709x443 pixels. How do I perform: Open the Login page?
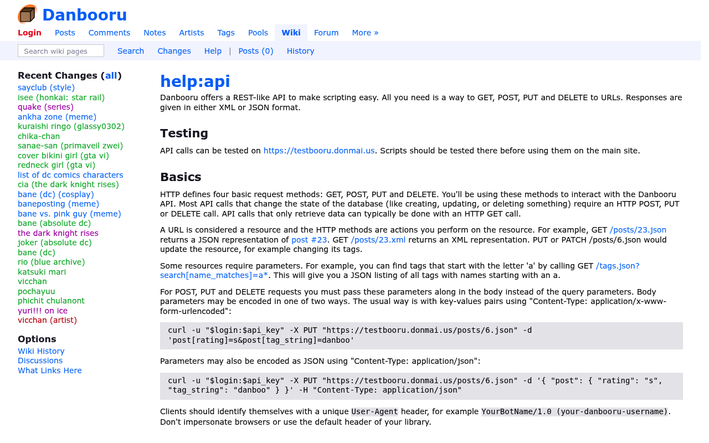coord(29,33)
